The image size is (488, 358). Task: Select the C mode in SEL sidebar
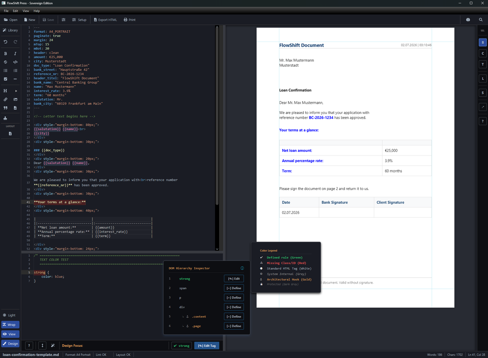point(483,53)
